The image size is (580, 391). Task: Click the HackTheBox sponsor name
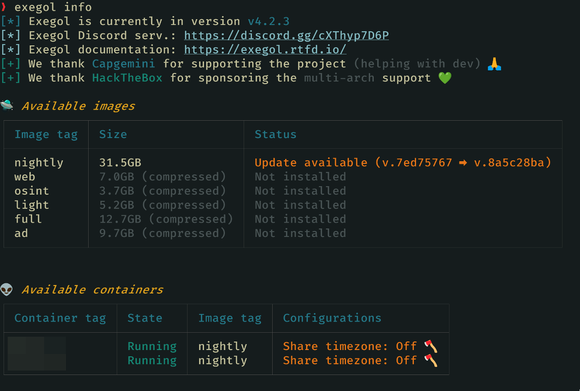click(127, 78)
